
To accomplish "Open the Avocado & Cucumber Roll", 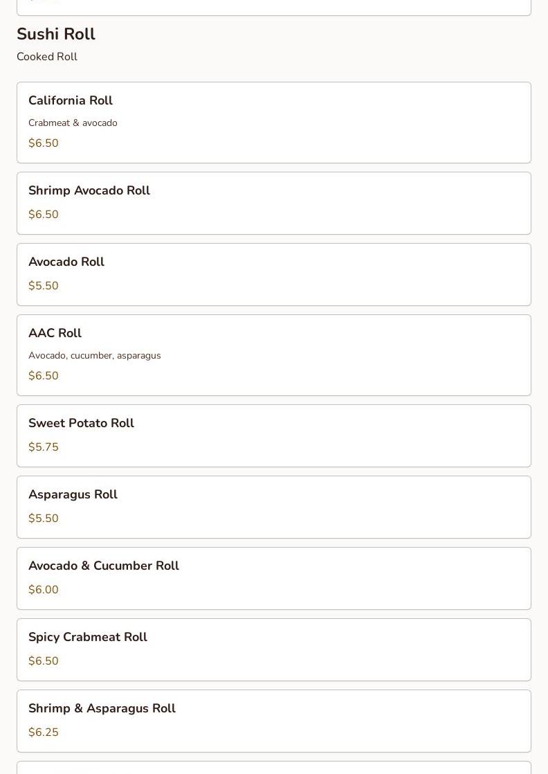I will click(x=273, y=578).
